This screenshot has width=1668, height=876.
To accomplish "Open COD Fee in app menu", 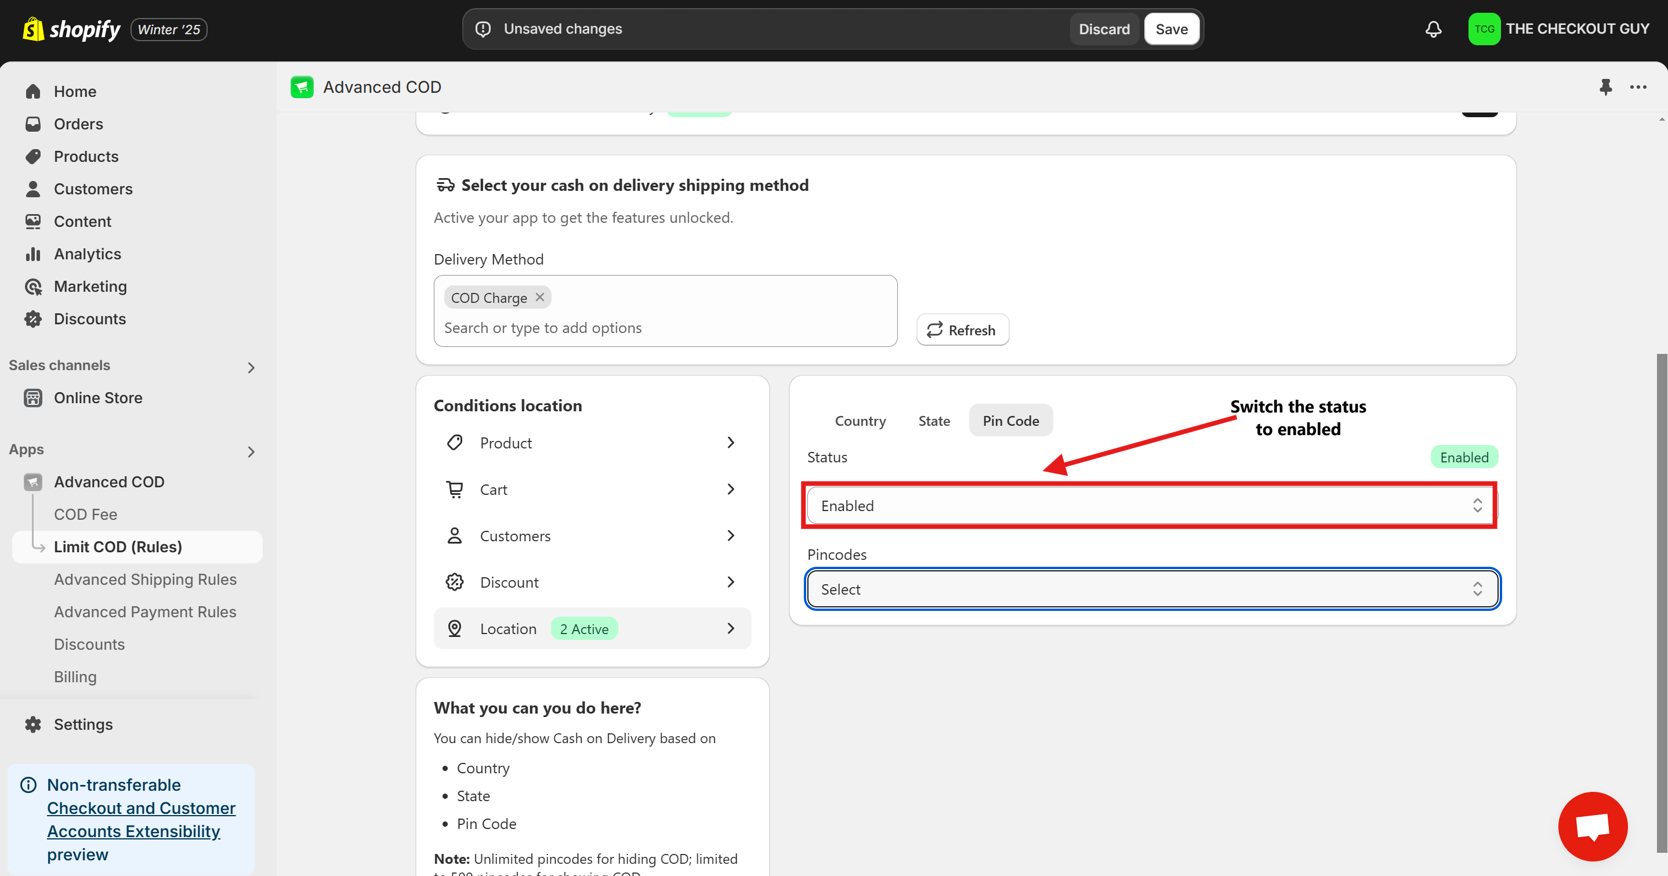I will point(85,514).
